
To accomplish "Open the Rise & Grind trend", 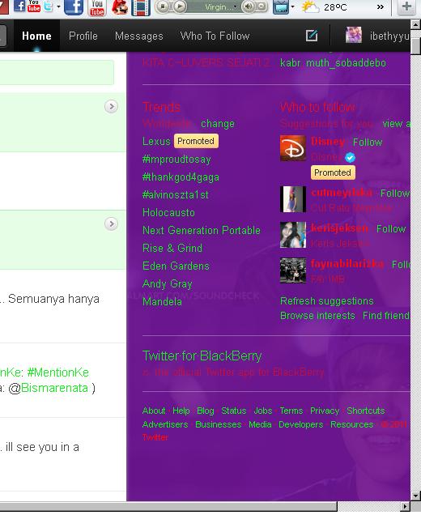I will tap(172, 248).
